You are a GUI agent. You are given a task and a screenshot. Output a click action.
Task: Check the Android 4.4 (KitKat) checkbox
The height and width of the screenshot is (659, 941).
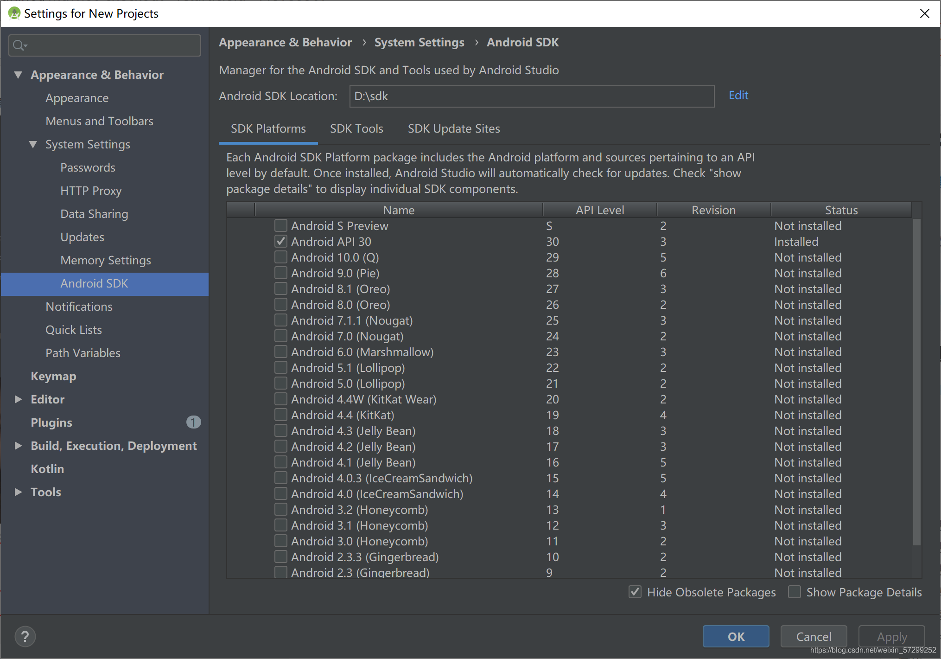click(x=280, y=415)
